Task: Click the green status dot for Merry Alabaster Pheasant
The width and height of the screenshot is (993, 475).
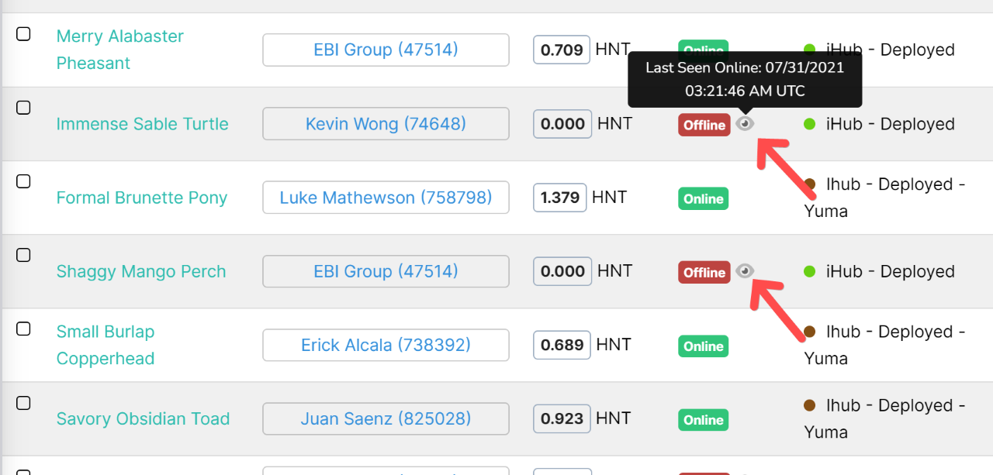Action: pyautogui.click(x=810, y=50)
